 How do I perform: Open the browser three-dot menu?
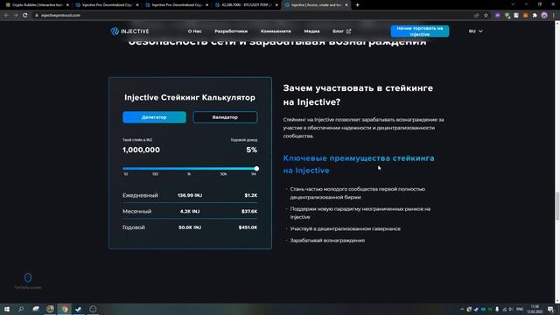point(554,16)
